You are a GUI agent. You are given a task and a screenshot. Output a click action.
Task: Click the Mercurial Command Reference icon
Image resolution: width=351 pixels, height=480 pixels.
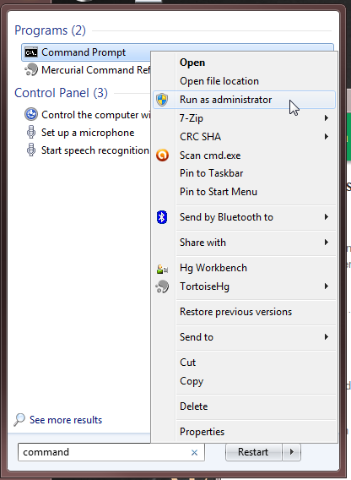pyautogui.click(x=31, y=70)
